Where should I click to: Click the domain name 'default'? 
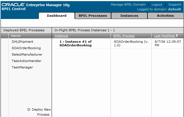tap(175, 9)
